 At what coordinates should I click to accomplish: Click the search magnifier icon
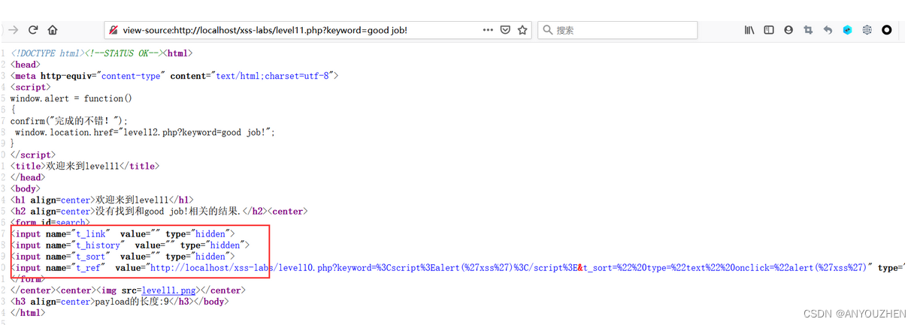548,31
